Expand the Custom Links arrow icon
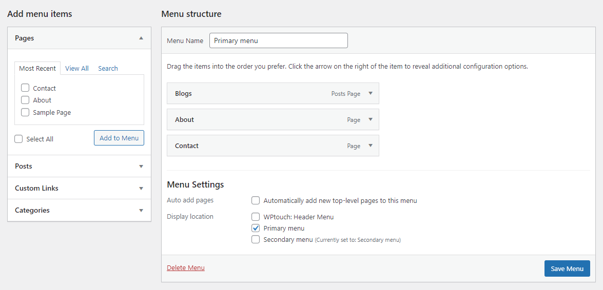The image size is (603, 290). (141, 188)
